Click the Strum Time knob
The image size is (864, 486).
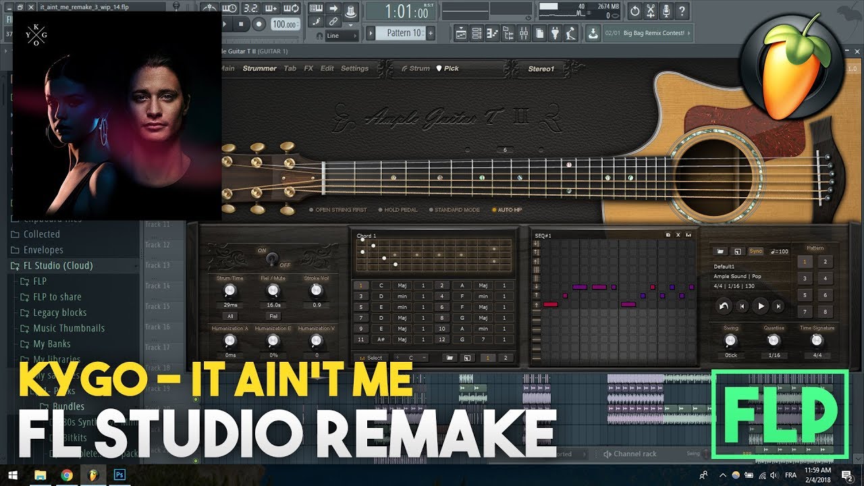(x=230, y=290)
